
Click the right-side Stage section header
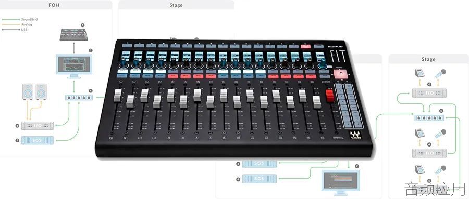pos(428,59)
